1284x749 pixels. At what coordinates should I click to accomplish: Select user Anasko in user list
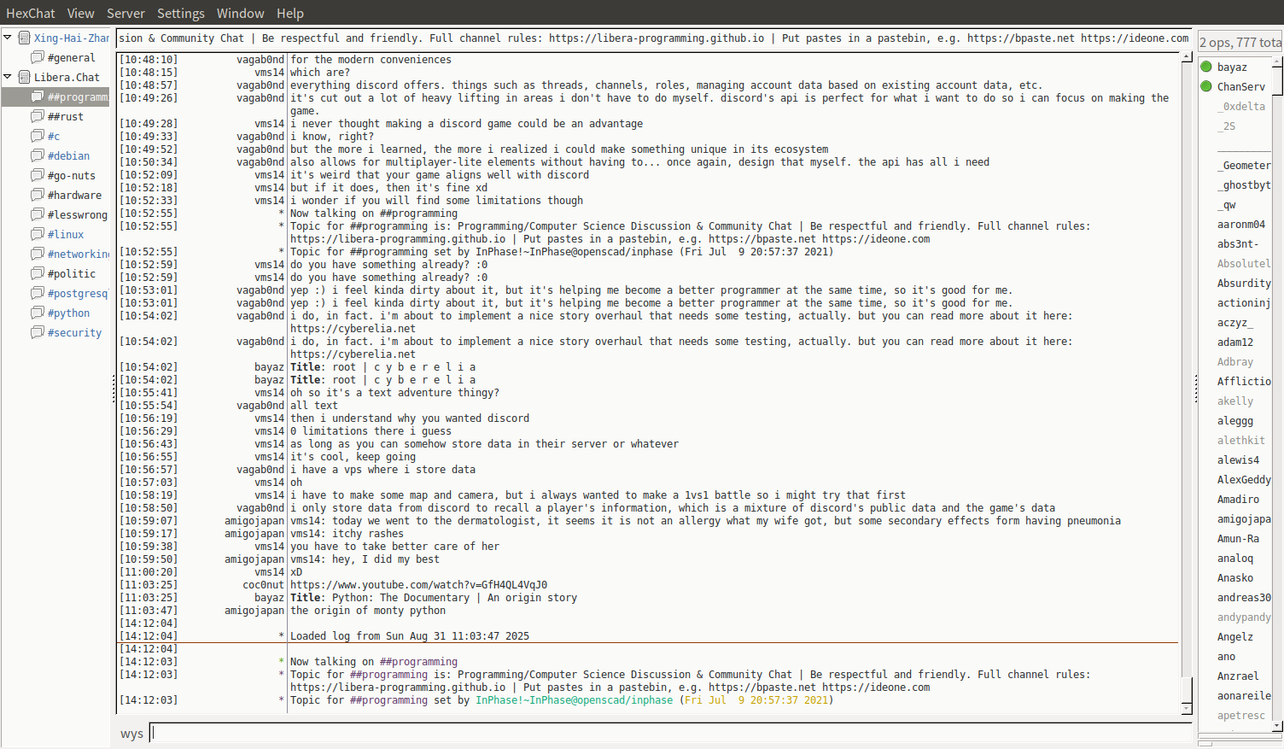[1234, 577]
